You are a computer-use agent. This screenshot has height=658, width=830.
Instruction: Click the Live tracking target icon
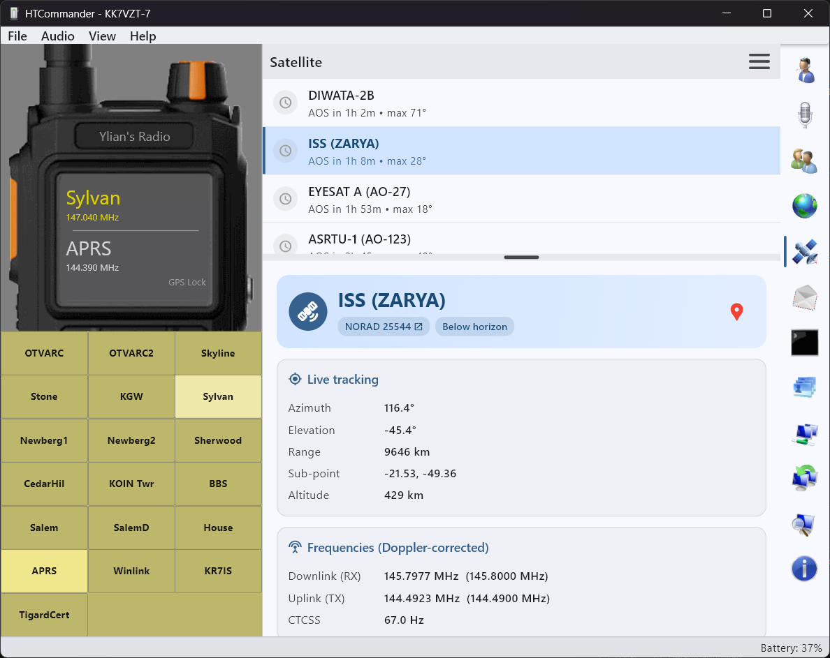(295, 380)
